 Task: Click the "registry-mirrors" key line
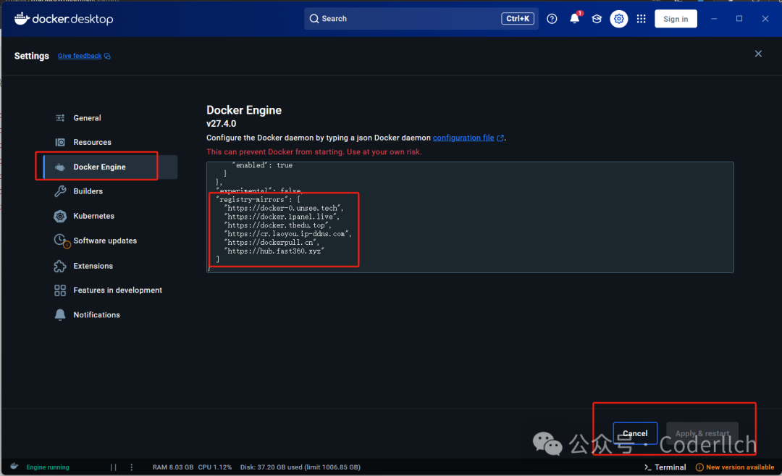(x=258, y=199)
